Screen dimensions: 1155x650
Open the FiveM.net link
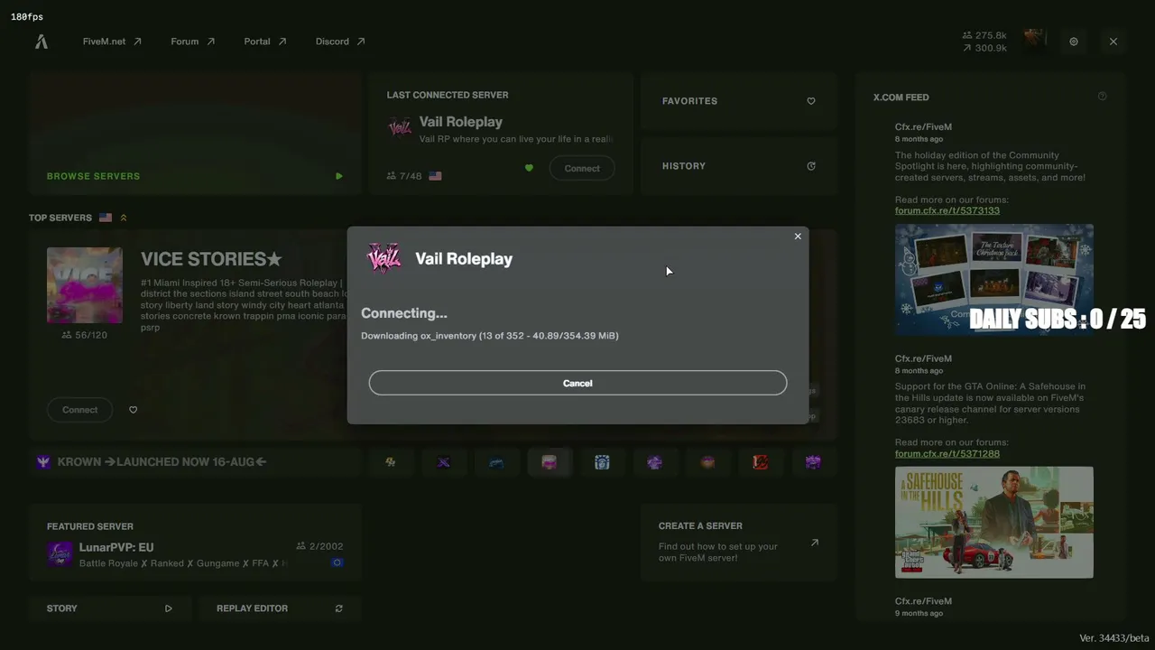(x=112, y=42)
